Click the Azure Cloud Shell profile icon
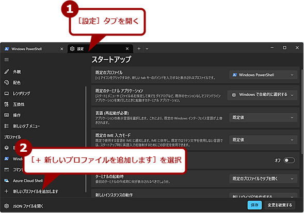Image resolution: width=304 pixels, height=213 pixels. pyautogui.click(x=7, y=181)
